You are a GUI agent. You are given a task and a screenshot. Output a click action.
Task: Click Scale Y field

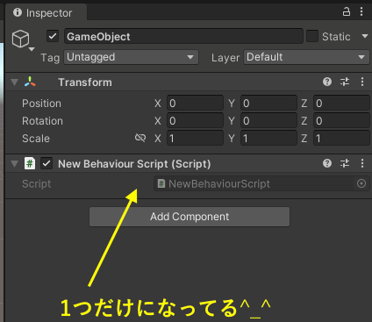pyautogui.click(x=268, y=139)
